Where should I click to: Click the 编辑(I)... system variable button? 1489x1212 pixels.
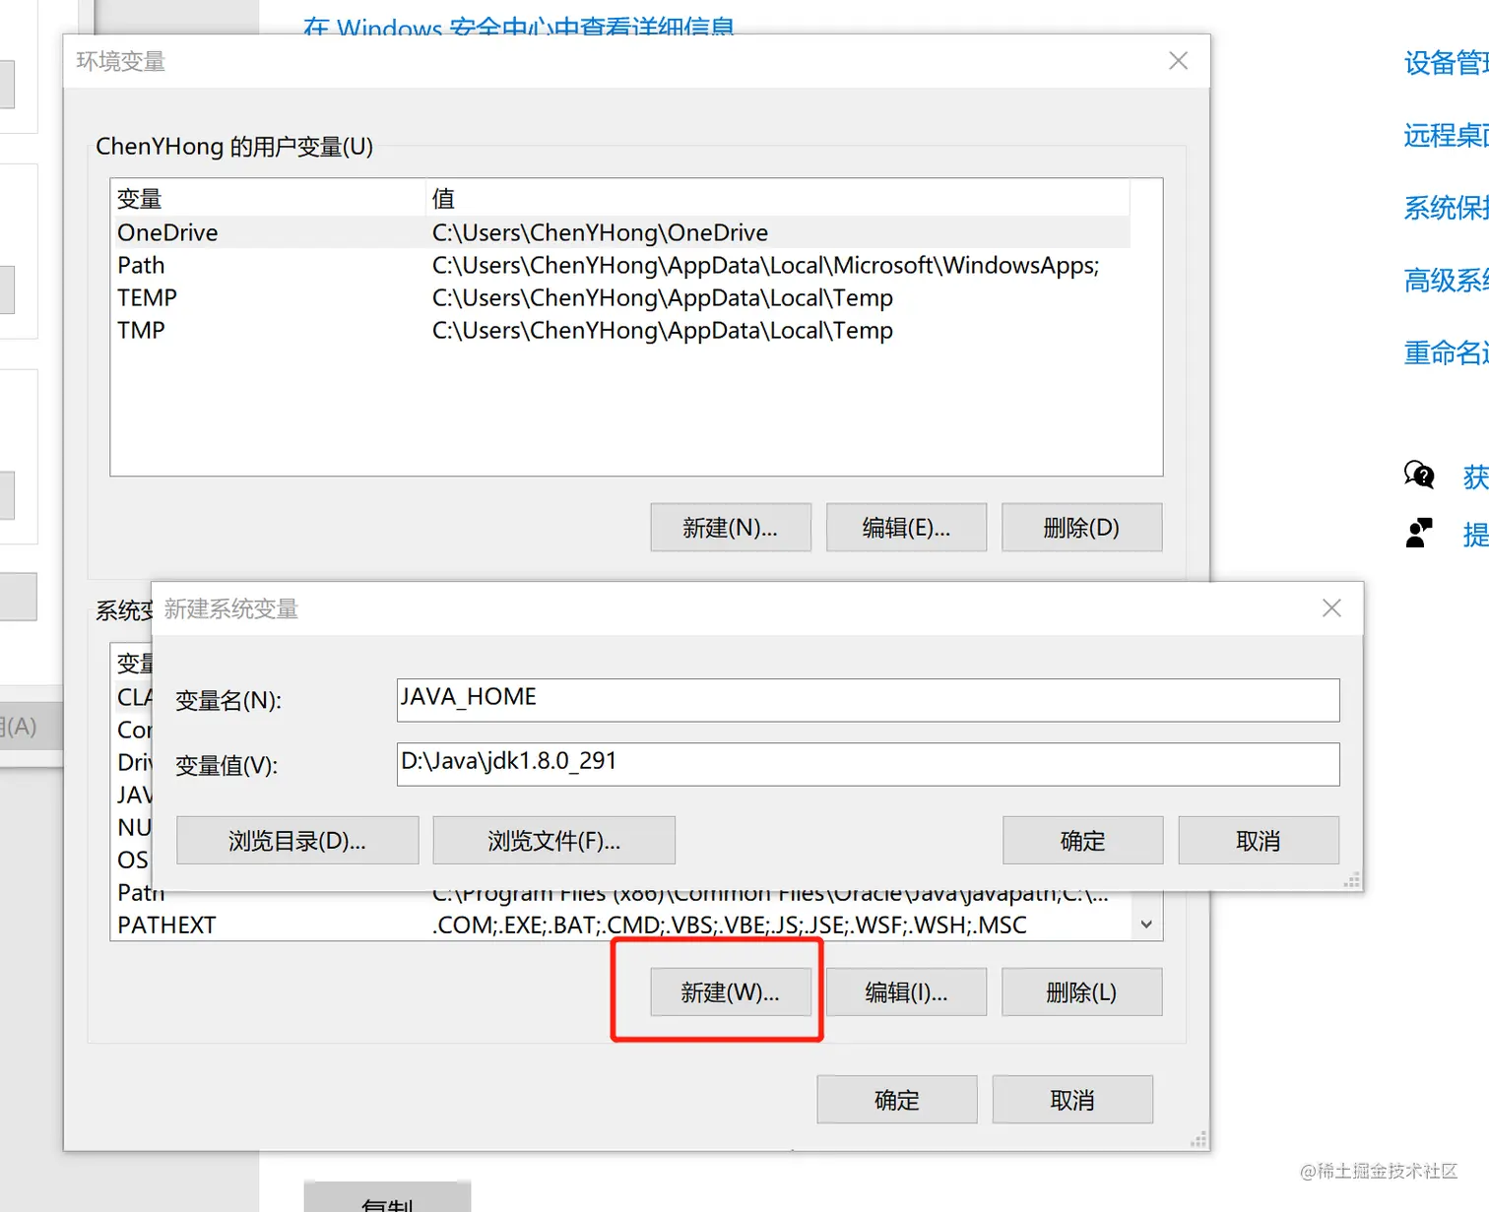(x=906, y=992)
